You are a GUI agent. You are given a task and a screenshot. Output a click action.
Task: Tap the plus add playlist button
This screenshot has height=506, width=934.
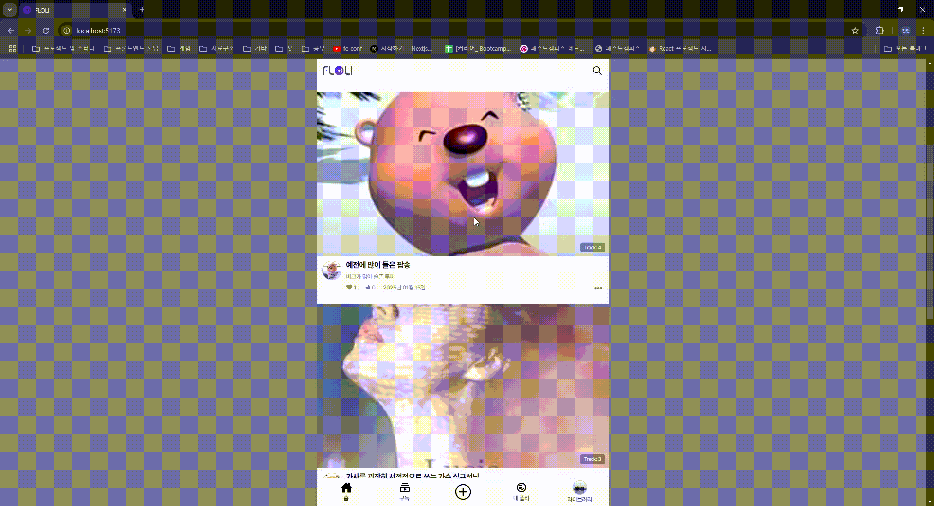pos(463,492)
